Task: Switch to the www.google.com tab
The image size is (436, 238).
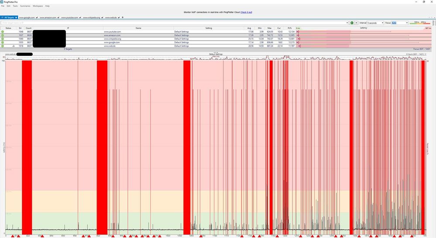Action: pos(27,17)
